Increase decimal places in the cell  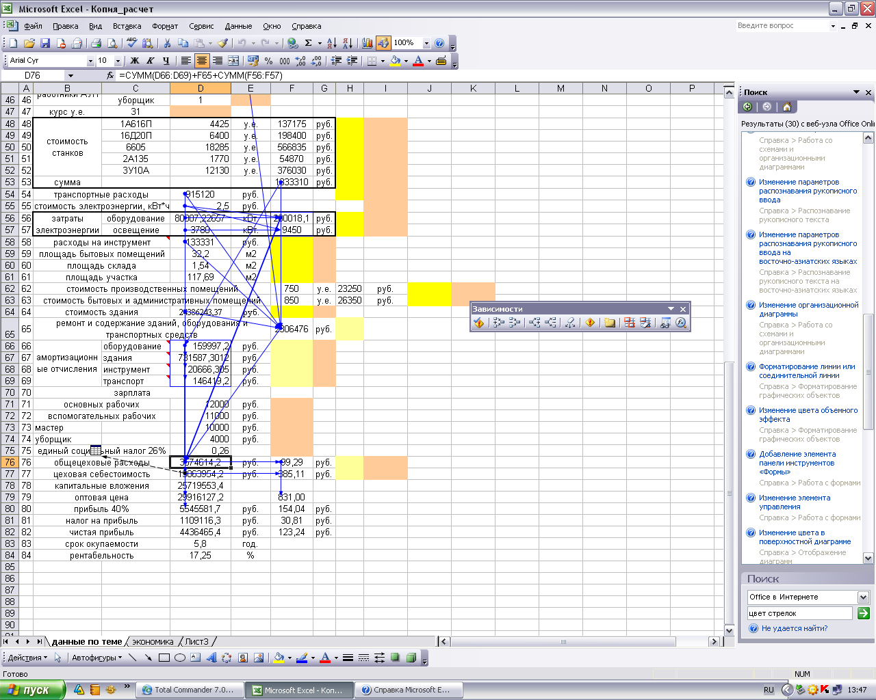point(300,61)
